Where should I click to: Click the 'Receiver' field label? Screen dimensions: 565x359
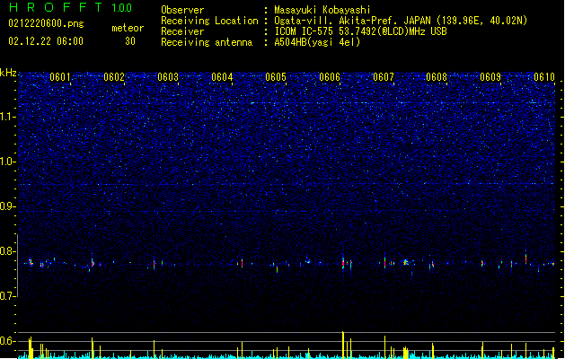pos(182,31)
